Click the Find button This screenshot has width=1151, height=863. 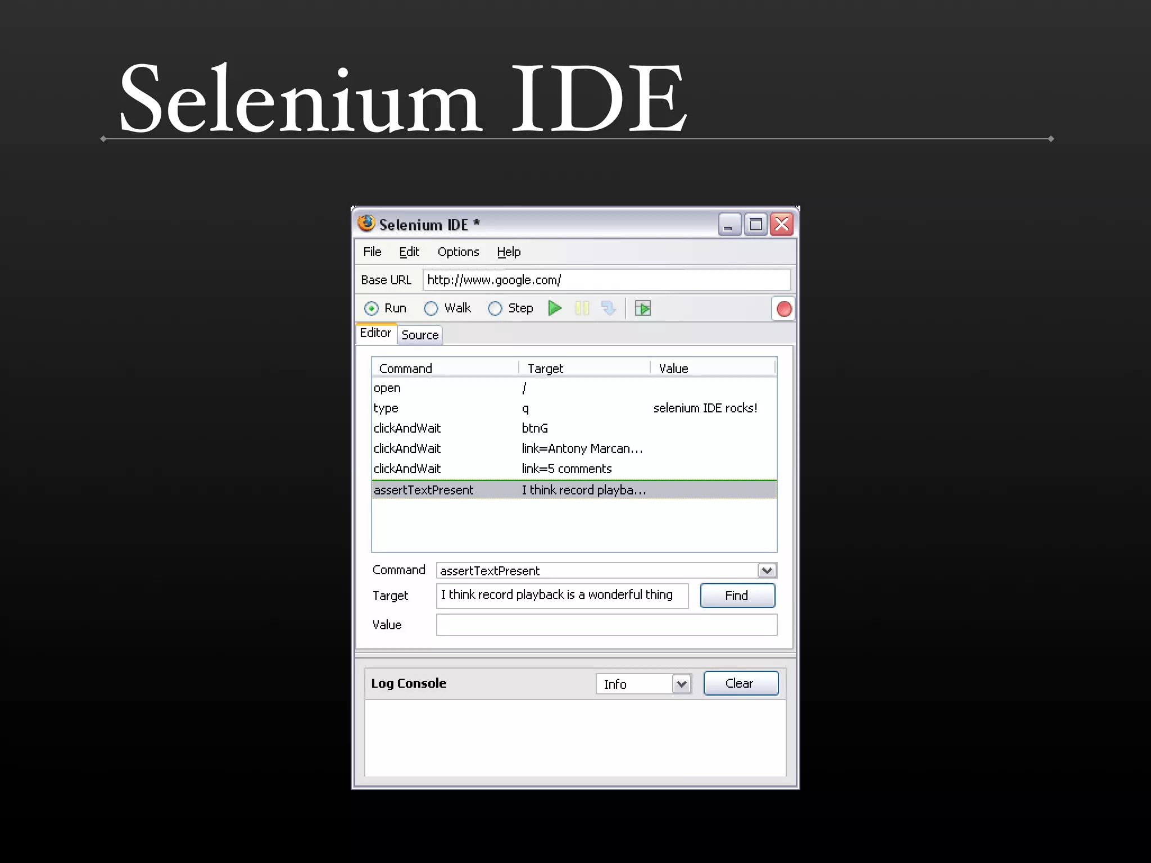point(737,596)
